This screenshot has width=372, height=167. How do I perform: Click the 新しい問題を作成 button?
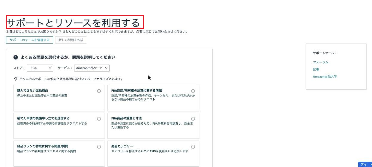71,40
